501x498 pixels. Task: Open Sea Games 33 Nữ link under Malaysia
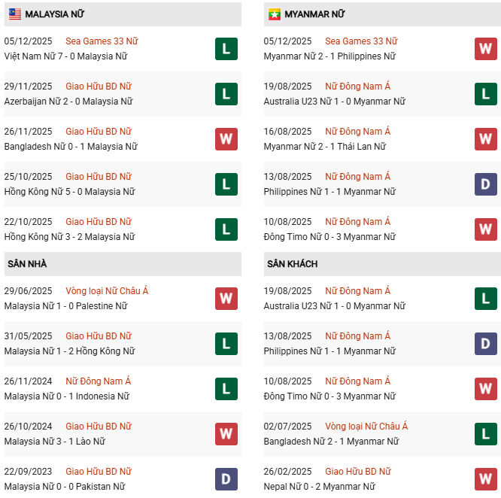pos(102,41)
